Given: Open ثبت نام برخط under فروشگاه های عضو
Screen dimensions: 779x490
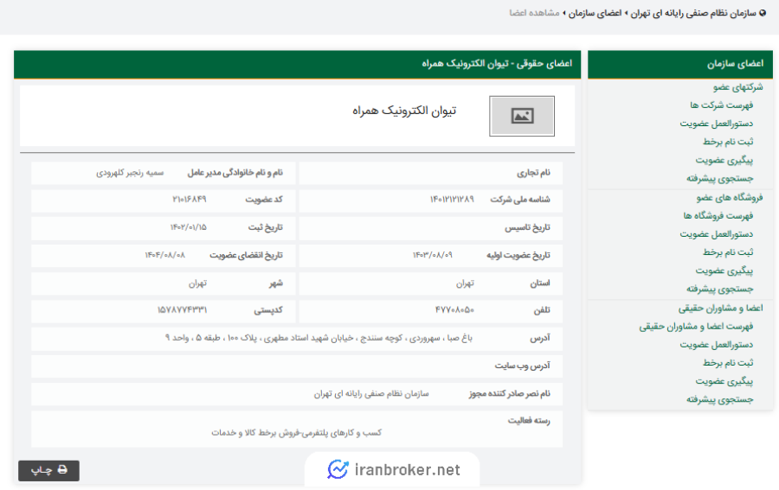Looking at the screenshot, I should click(728, 252).
